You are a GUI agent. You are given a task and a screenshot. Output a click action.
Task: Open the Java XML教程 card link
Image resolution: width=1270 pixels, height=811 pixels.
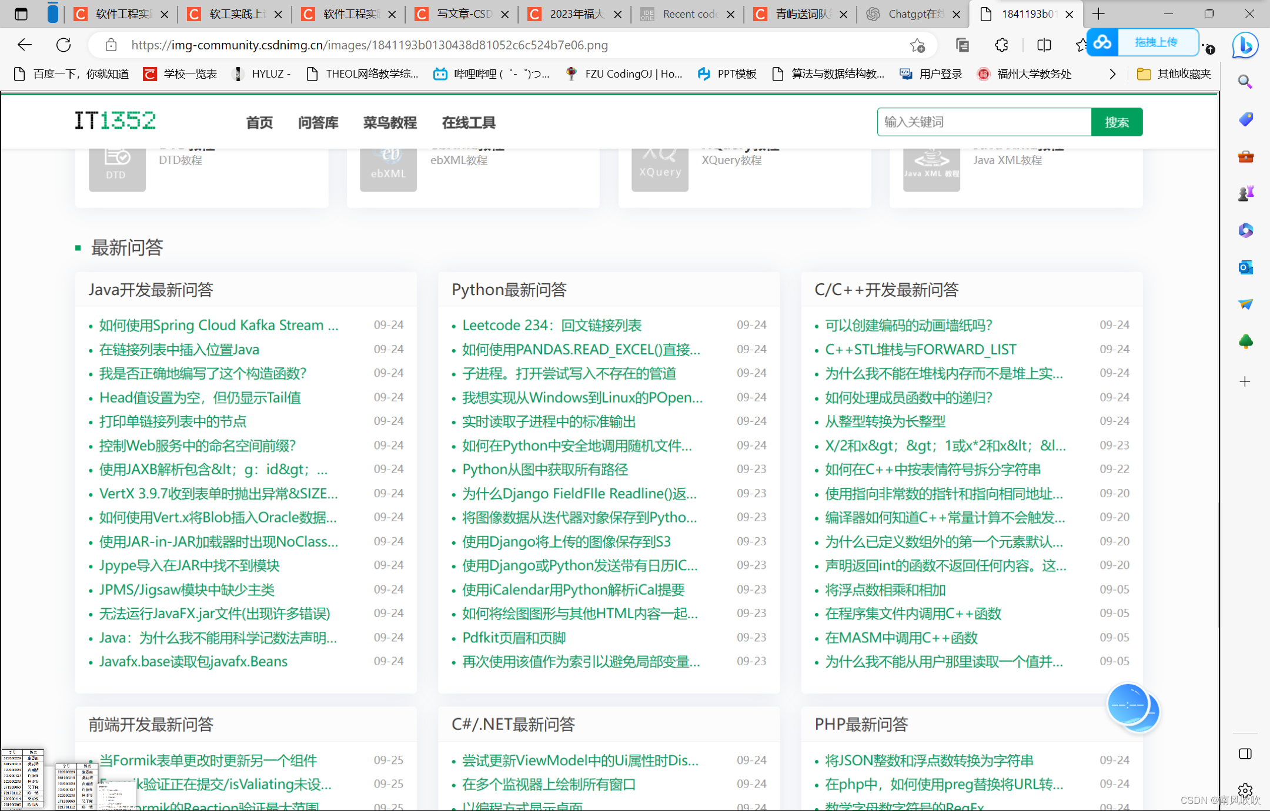(x=1007, y=160)
